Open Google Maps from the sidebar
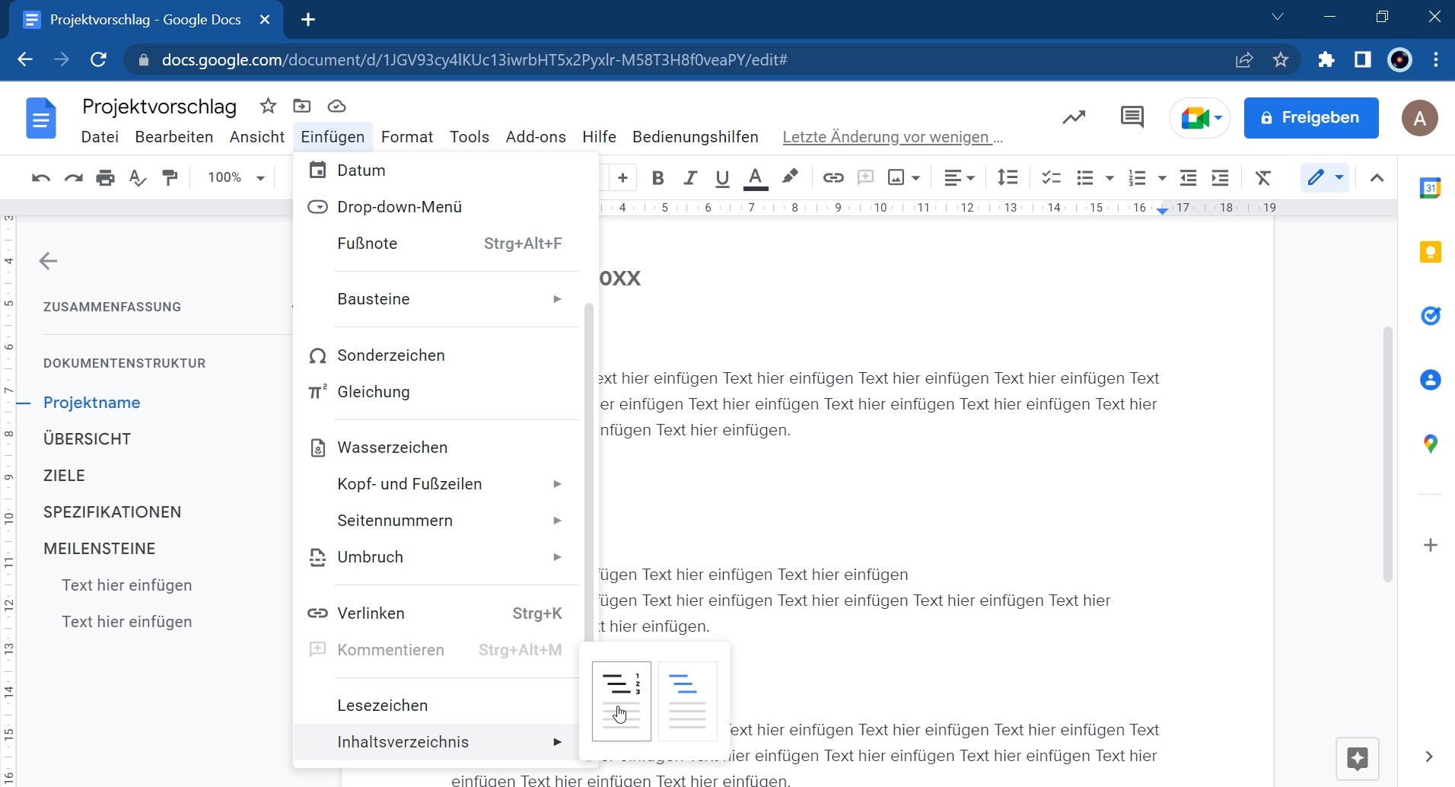The width and height of the screenshot is (1455, 787). pos(1430,444)
